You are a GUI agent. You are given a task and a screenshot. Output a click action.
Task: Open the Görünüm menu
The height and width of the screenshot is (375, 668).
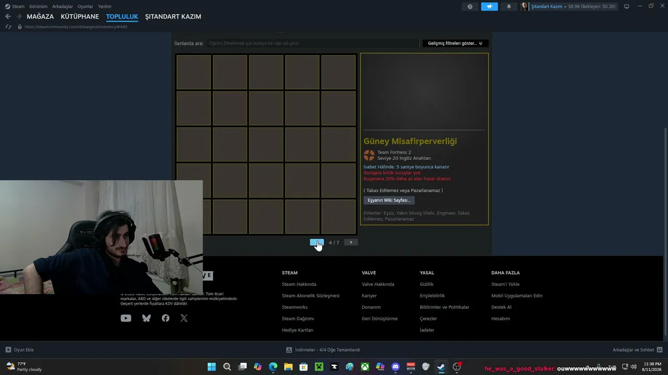(x=38, y=7)
